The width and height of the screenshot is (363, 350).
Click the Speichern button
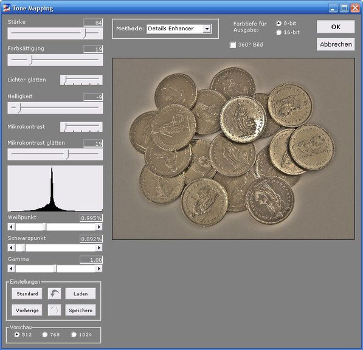[x=80, y=311]
